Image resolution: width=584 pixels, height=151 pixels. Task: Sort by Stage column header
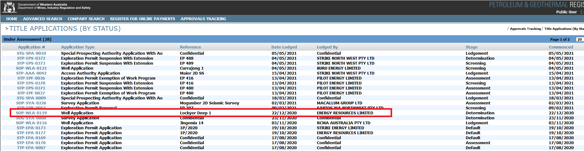471,47
